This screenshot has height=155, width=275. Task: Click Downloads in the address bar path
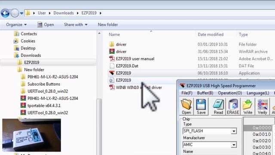pyautogui.click(x=64, y=13)
